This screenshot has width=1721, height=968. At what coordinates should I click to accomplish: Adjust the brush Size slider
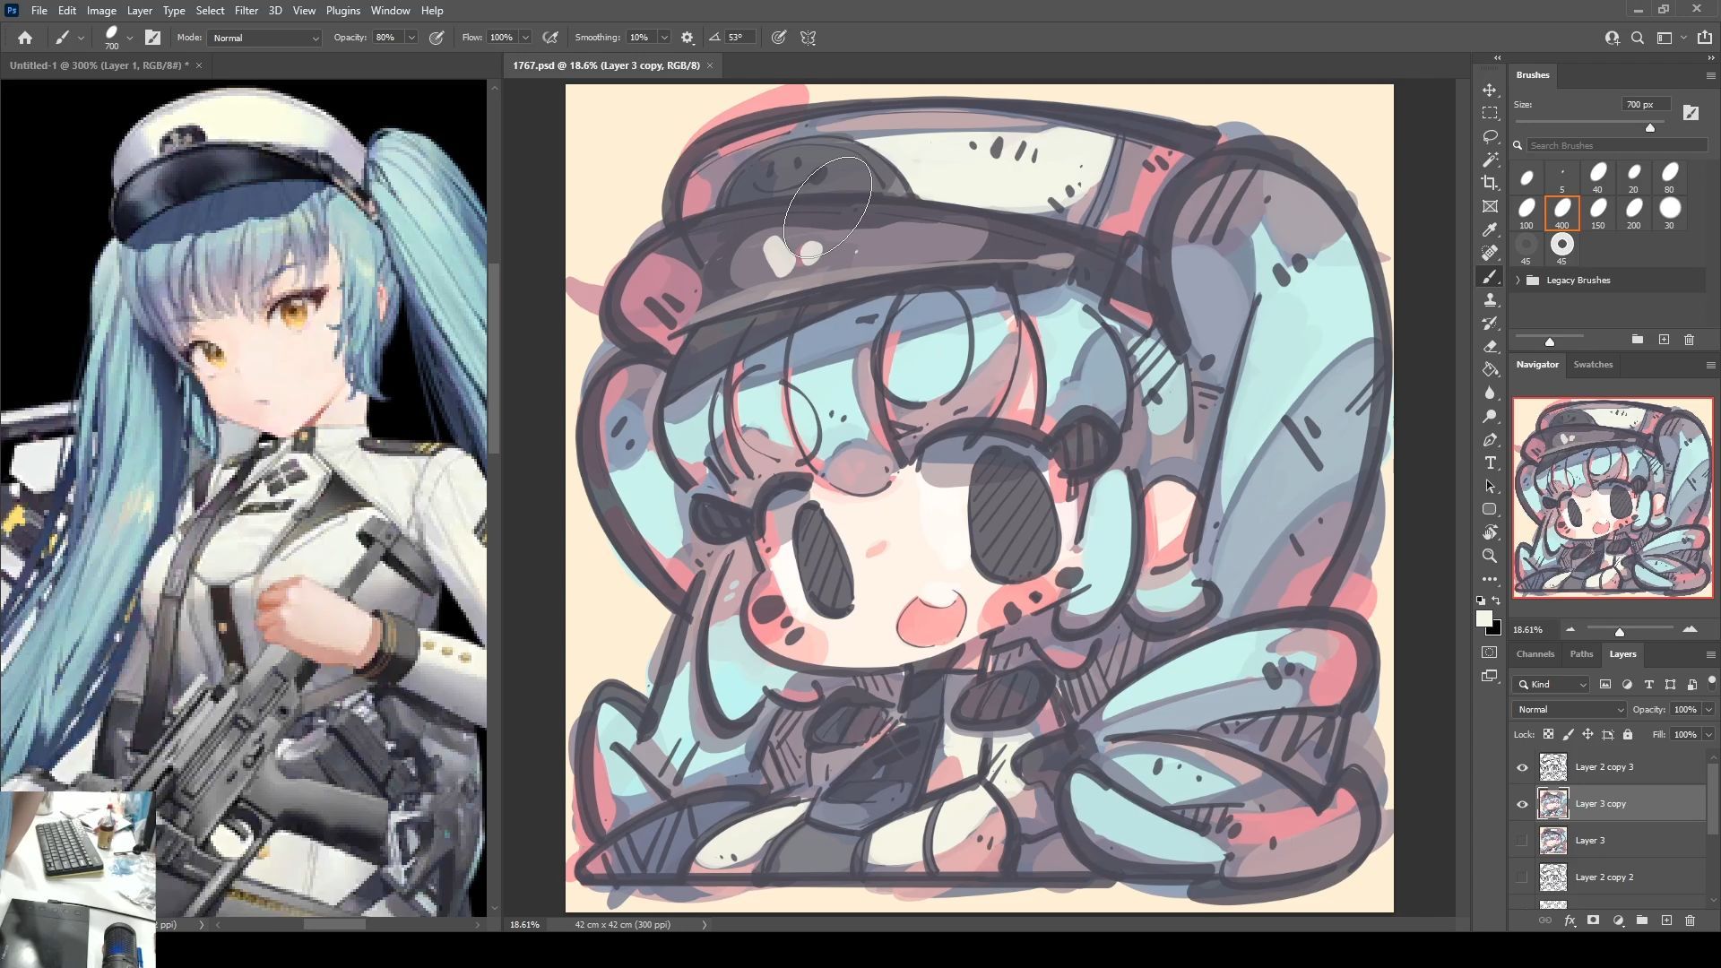(1650, 127)
